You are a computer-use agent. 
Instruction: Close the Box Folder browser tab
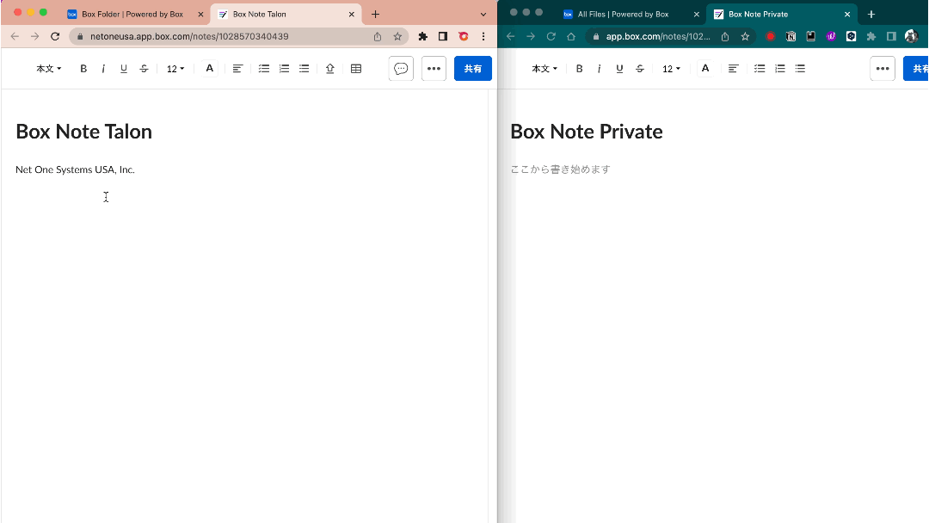click(x=200, y=15)
